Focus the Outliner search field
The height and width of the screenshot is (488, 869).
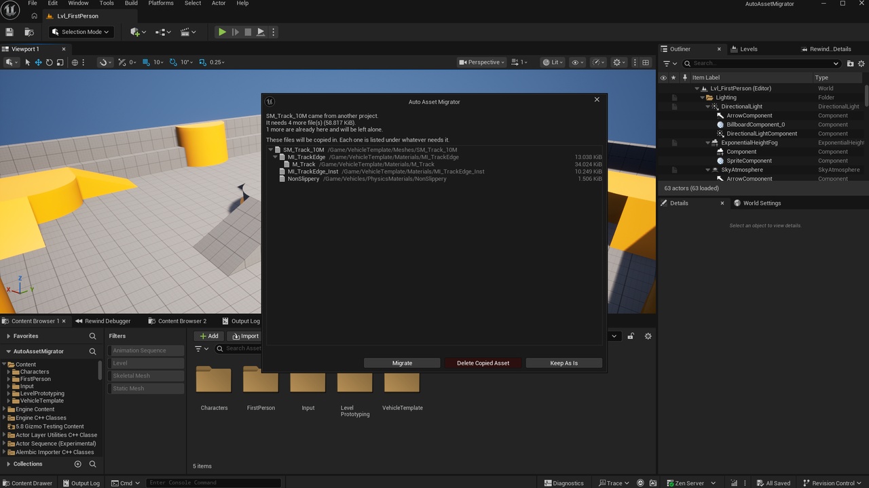coord(760,63)
